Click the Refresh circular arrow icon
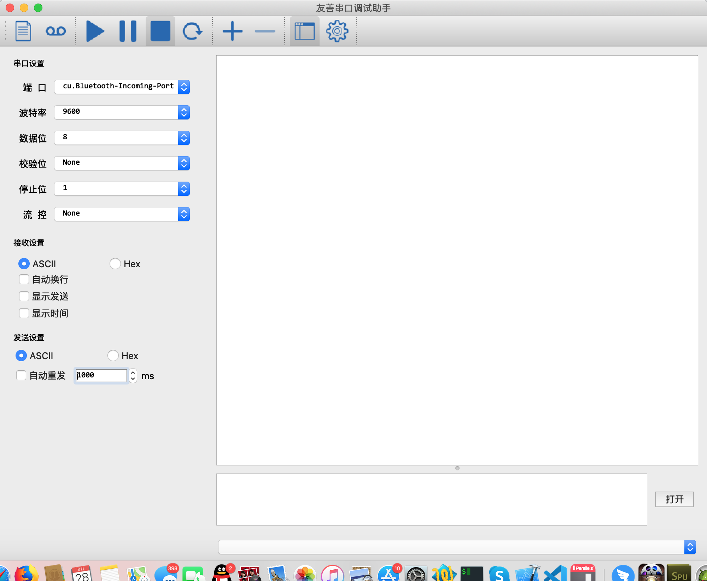Viewport: 707px width, 581px height. [192, 31]
